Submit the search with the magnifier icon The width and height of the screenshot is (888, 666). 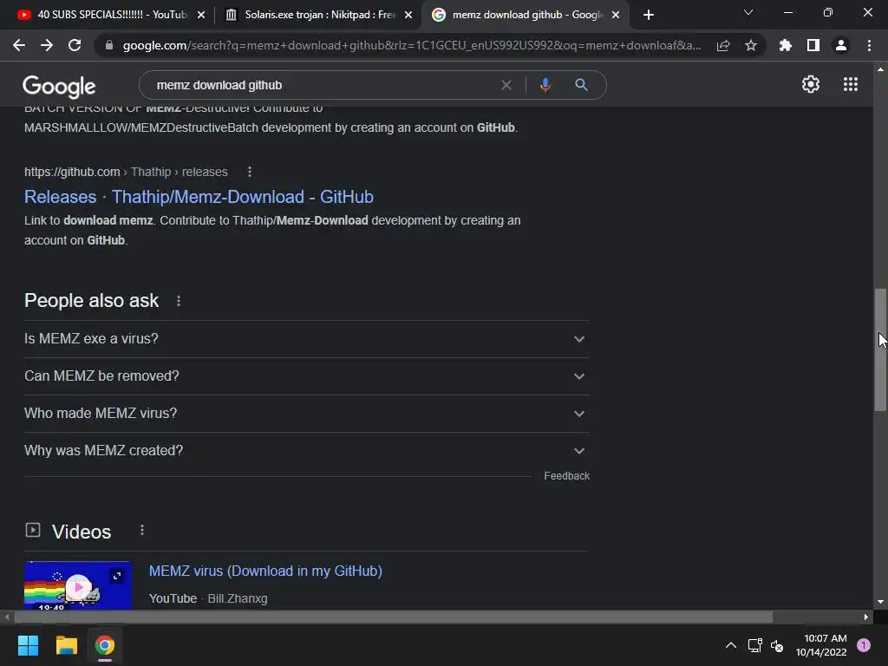tap(581, 85)
